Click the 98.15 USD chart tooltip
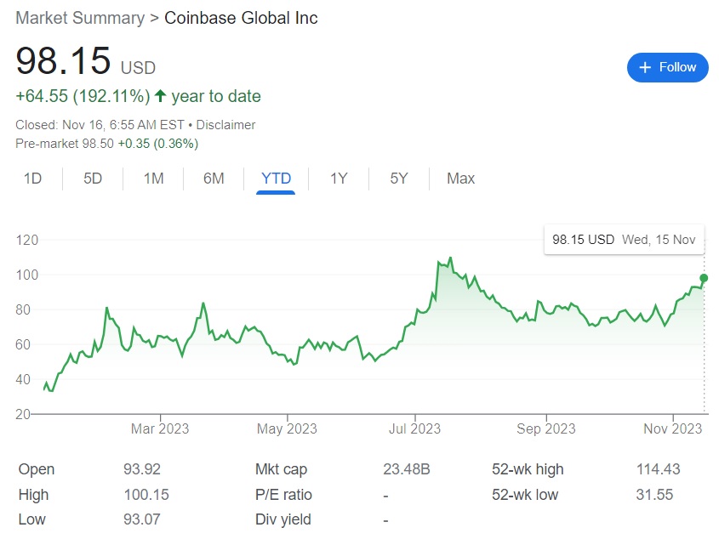 point(624,240)
